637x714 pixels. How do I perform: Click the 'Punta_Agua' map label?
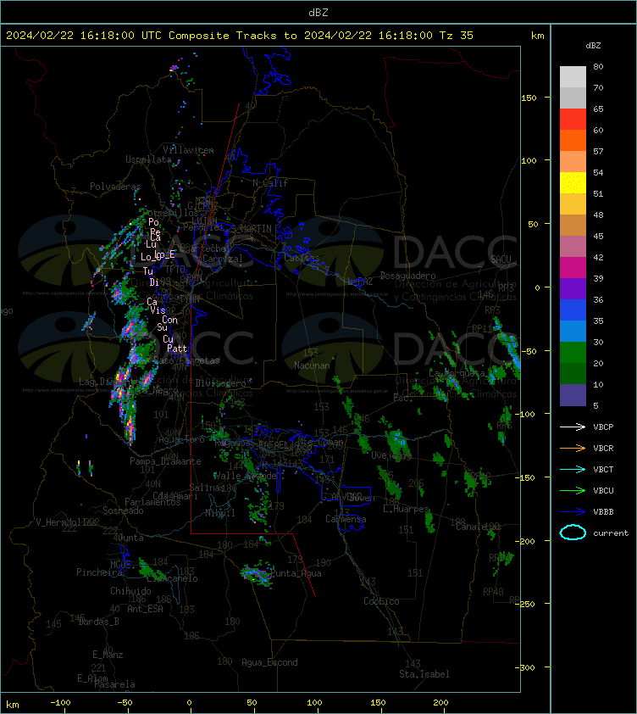(296, 573)
